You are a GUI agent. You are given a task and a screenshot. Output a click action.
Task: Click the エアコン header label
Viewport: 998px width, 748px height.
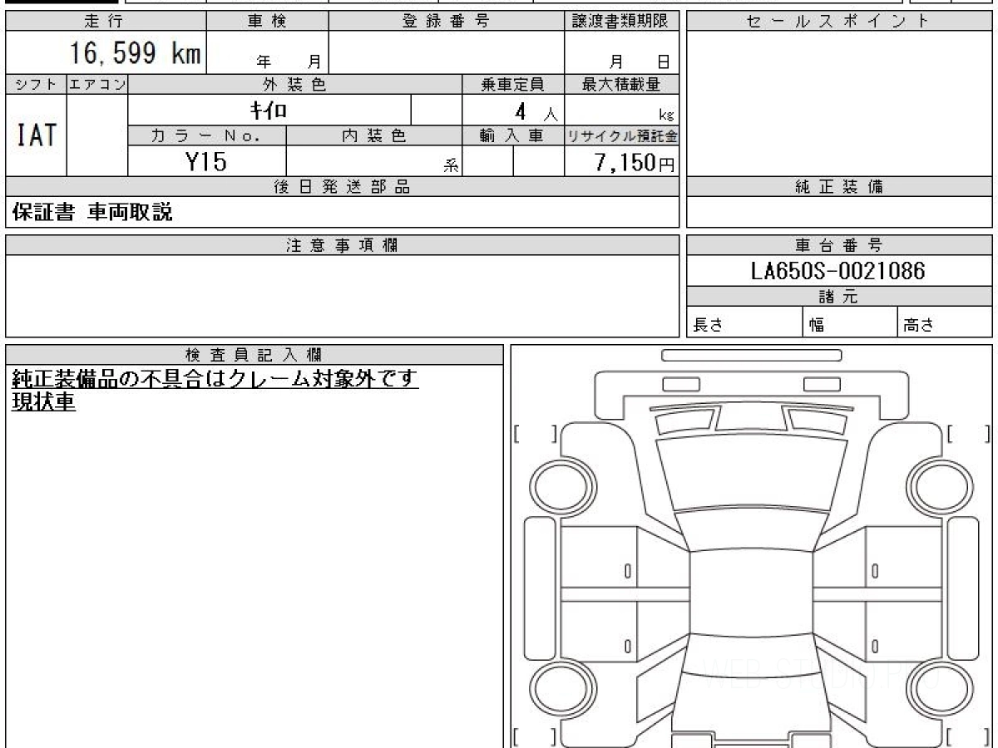[97, 84]
